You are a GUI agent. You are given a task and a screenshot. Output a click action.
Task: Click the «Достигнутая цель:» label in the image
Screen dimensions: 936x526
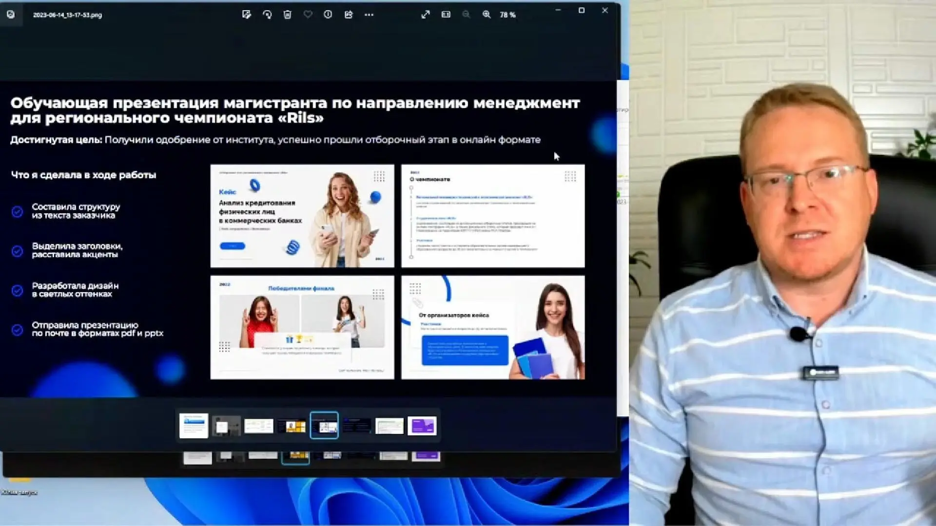tap(56, 140)
